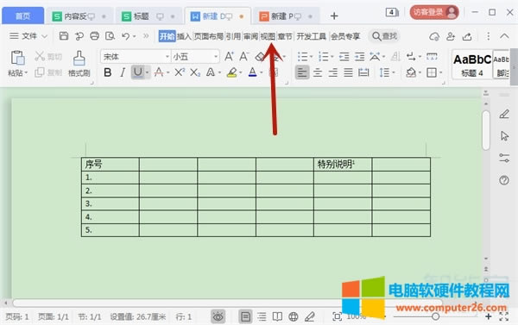Toggle Italic formatting
Viewport: 518px width, 325px height.
[x=123, y=72]
